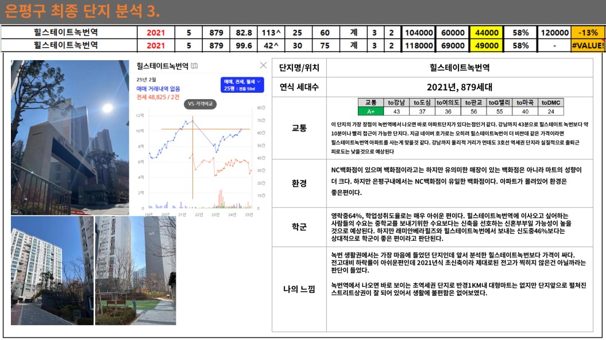Viewport: 606px width, 340px height.
Task: Select the 120000 cell
Action: click(x=555, y=33)
